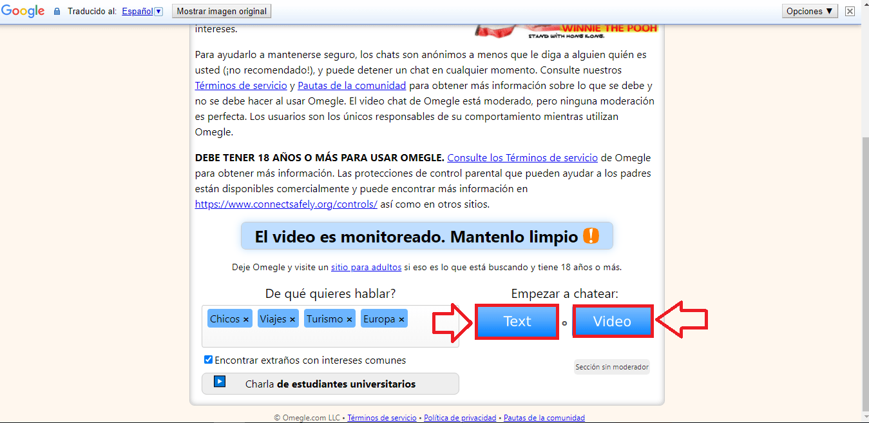The height and width of the screenshot is (423, 869).
Task: Remove the Europa interest tag
Action: [x=401, y=319]
